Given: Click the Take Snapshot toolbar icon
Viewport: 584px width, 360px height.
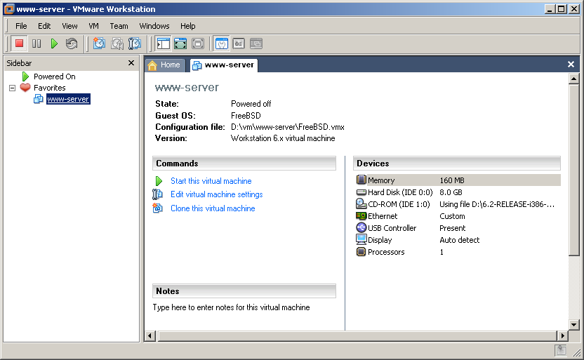Looking at the screenshot, I should 99,44.
